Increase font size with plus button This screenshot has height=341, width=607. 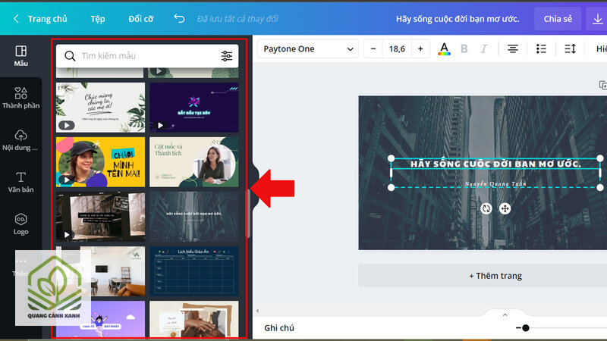(420, 48)
